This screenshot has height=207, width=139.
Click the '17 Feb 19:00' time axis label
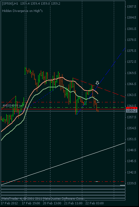tap(31, 203)
